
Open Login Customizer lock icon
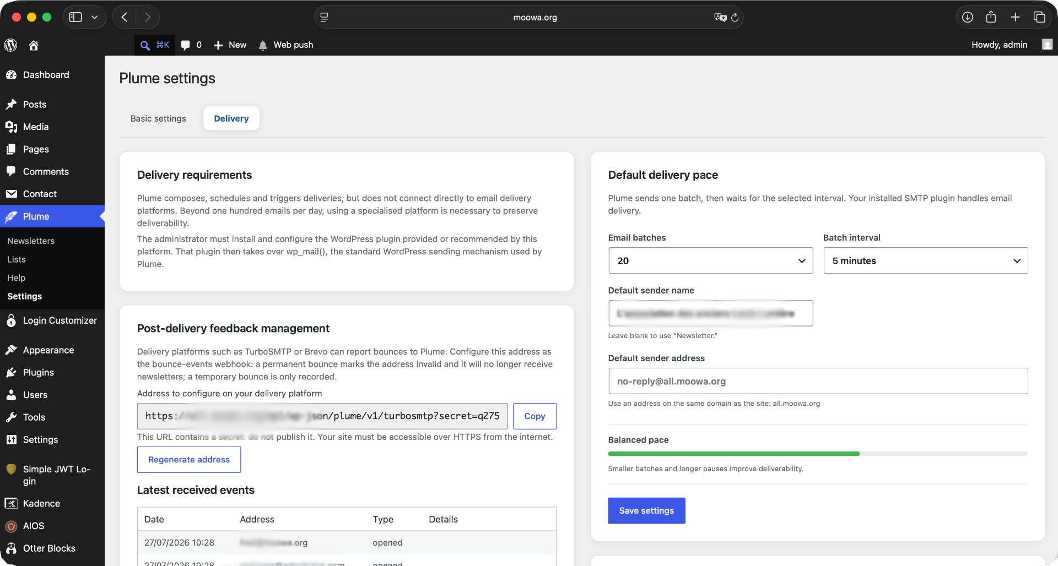(x=52, y=320)
